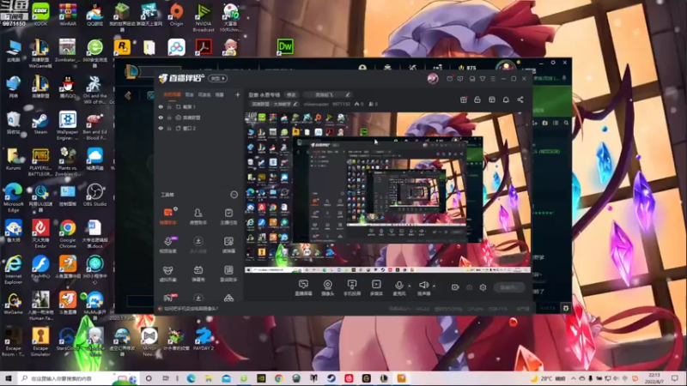Image resolution: width=687 pixels, height=386 pixels.
Task: Open PAYDAY 2 desktop shortcut
Action: [x=204, y=338]
